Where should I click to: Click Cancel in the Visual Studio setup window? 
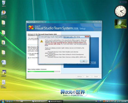[x=96, y=76]
